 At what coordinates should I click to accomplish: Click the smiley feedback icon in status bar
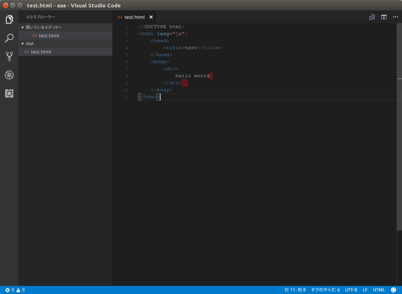(393, 290)
